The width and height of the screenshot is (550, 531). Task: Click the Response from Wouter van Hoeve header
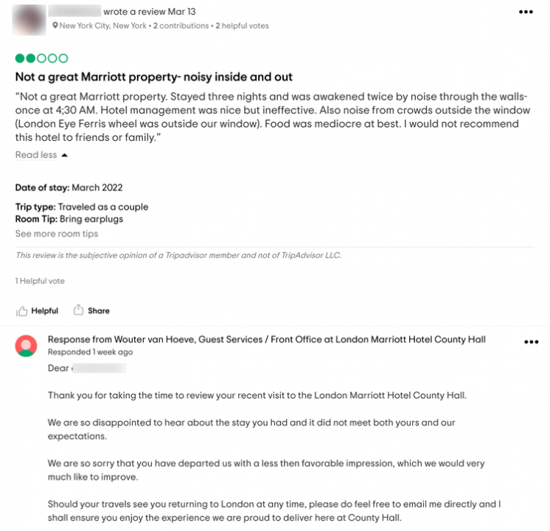pyautogui.click(x=267, y=339)
